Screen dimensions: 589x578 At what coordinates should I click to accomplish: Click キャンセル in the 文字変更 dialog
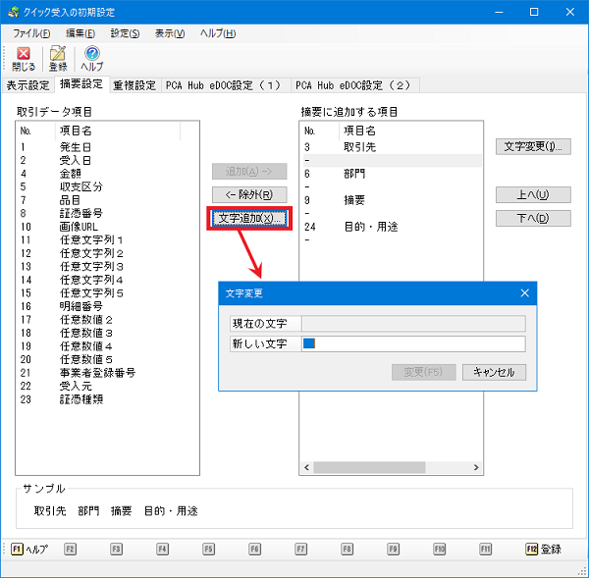pos(494,372)
